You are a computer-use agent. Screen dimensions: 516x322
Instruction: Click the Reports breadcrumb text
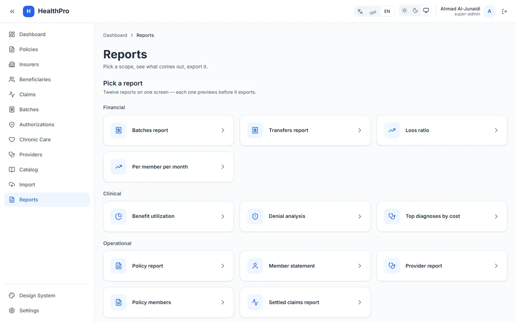pos(145,35)
